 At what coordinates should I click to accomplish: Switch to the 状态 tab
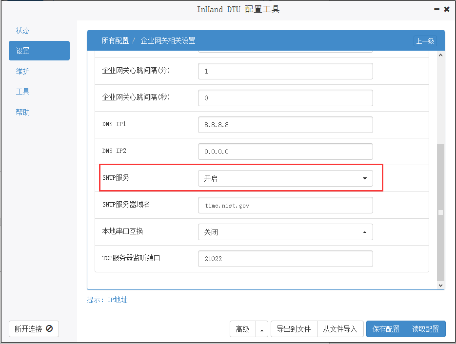coord(23,30)
